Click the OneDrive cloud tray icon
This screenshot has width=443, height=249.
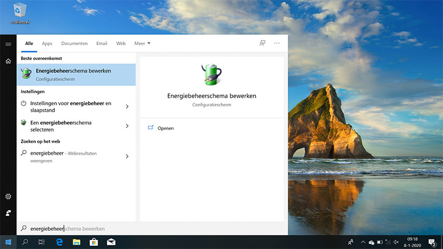click(371, 242)
